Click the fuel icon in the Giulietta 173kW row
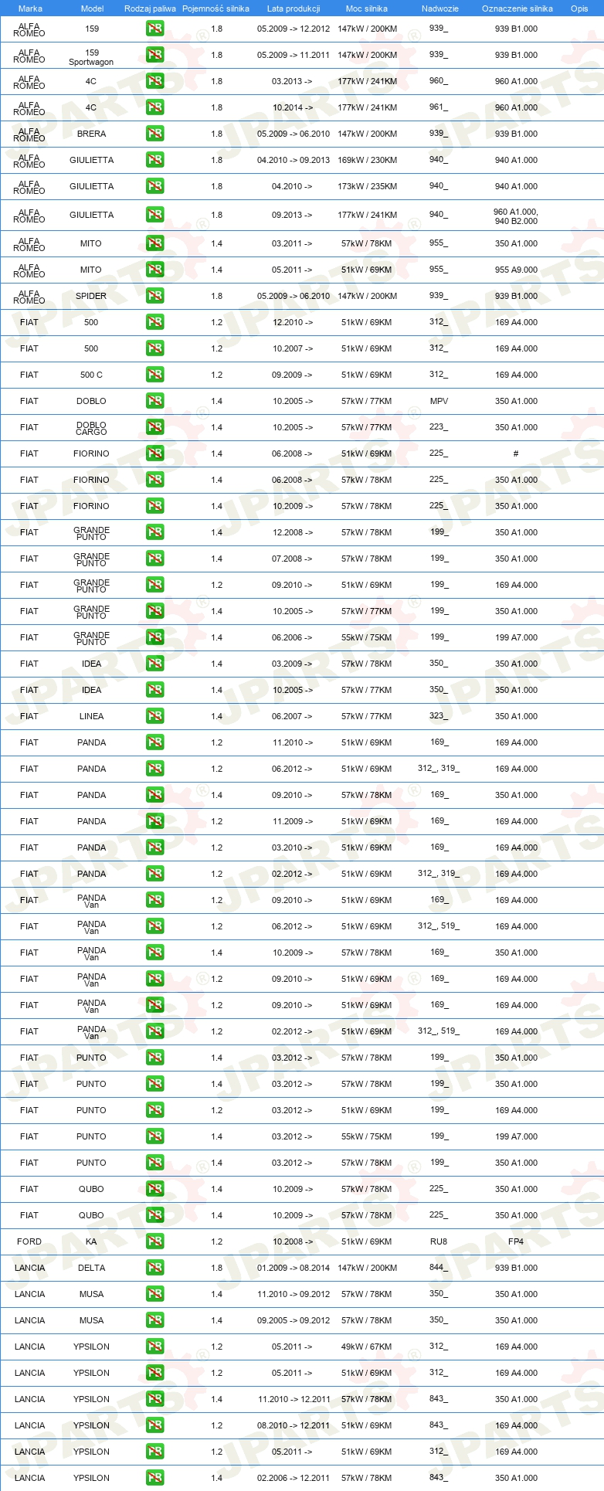The image size is (604, 1491). click(x=155, y=186)
